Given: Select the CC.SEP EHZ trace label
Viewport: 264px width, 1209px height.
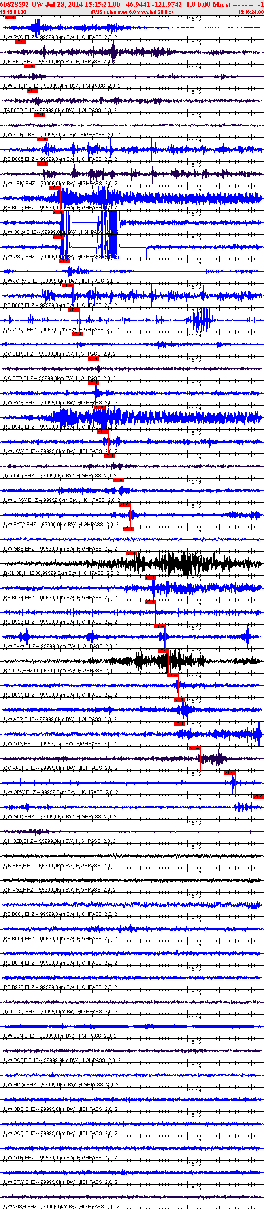Looking at the screenshot, I should pos(60,354).
